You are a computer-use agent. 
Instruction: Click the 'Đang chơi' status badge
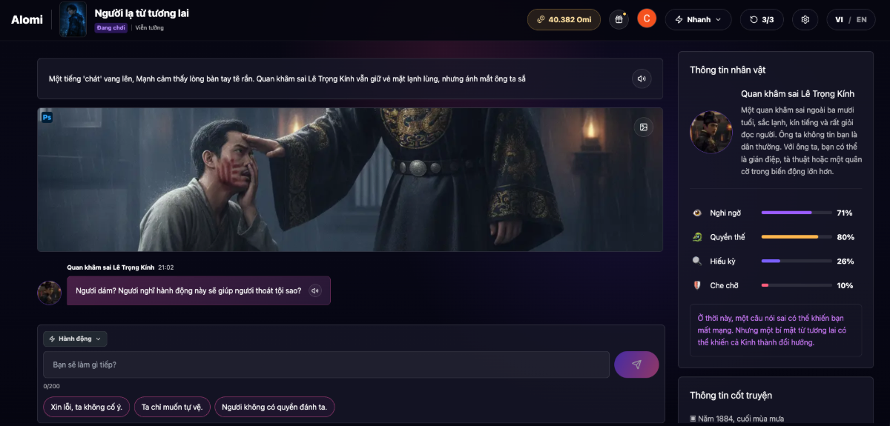(111, 28)
